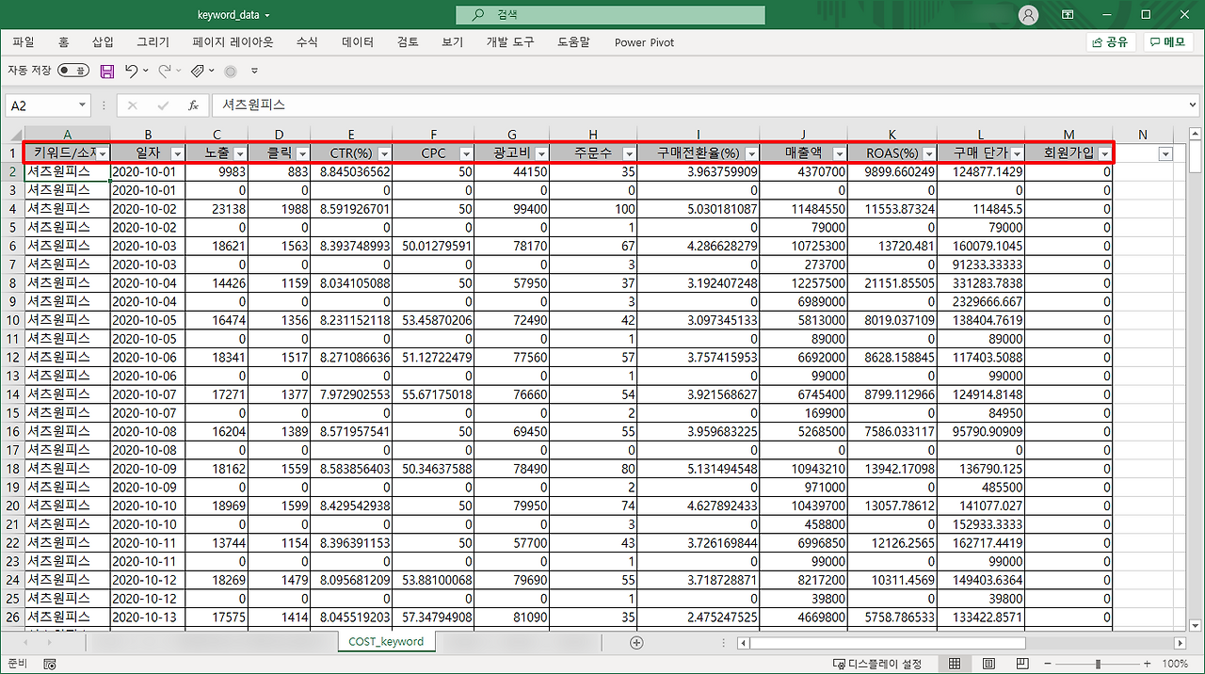Click the grey circle record icon

tap(230, 72)
